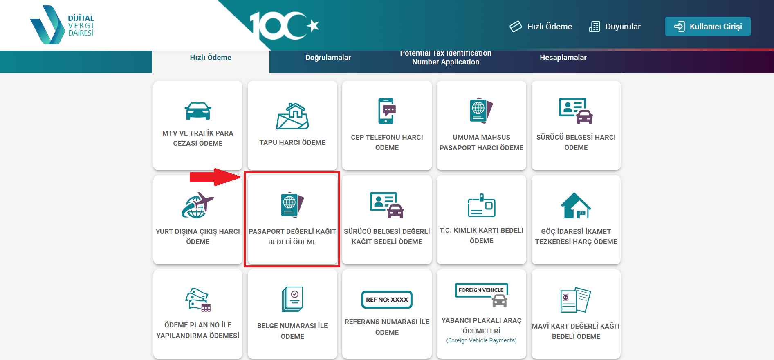Click the airplane globe Yurt Dışına Çıkış icon
Image resolution: width=774 pixels, height=360 pixels.
(x=198, y=205)
